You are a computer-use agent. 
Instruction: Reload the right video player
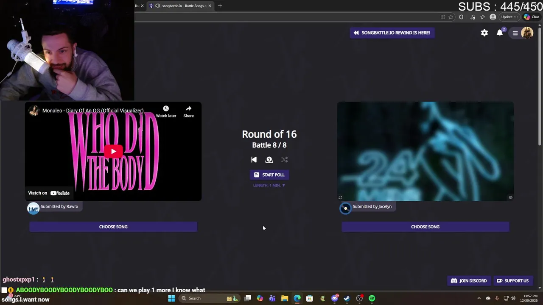340,197
